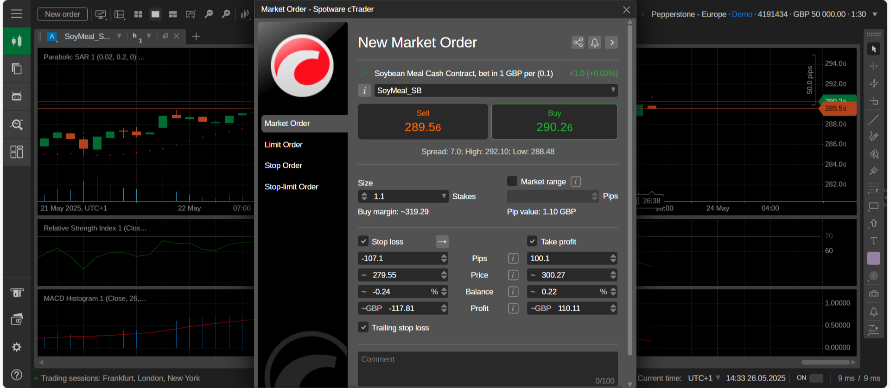Open the Trade section in sidebar
This screenshot has width=890, height=388.
pyautogui.click(x=17, y=41)
